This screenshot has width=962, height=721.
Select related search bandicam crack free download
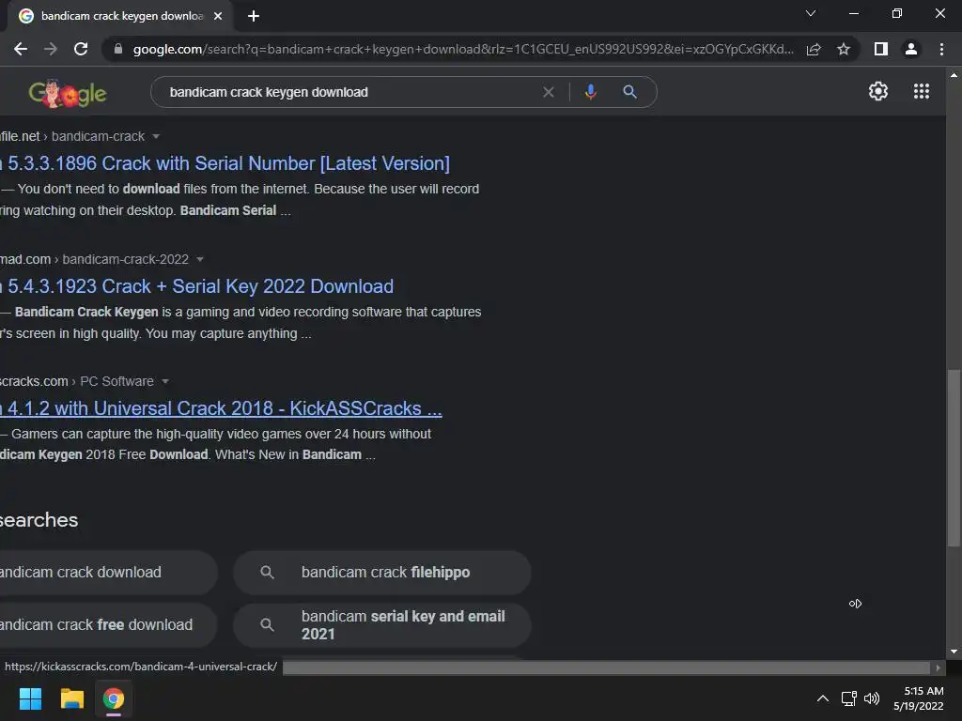pos(108,624)
